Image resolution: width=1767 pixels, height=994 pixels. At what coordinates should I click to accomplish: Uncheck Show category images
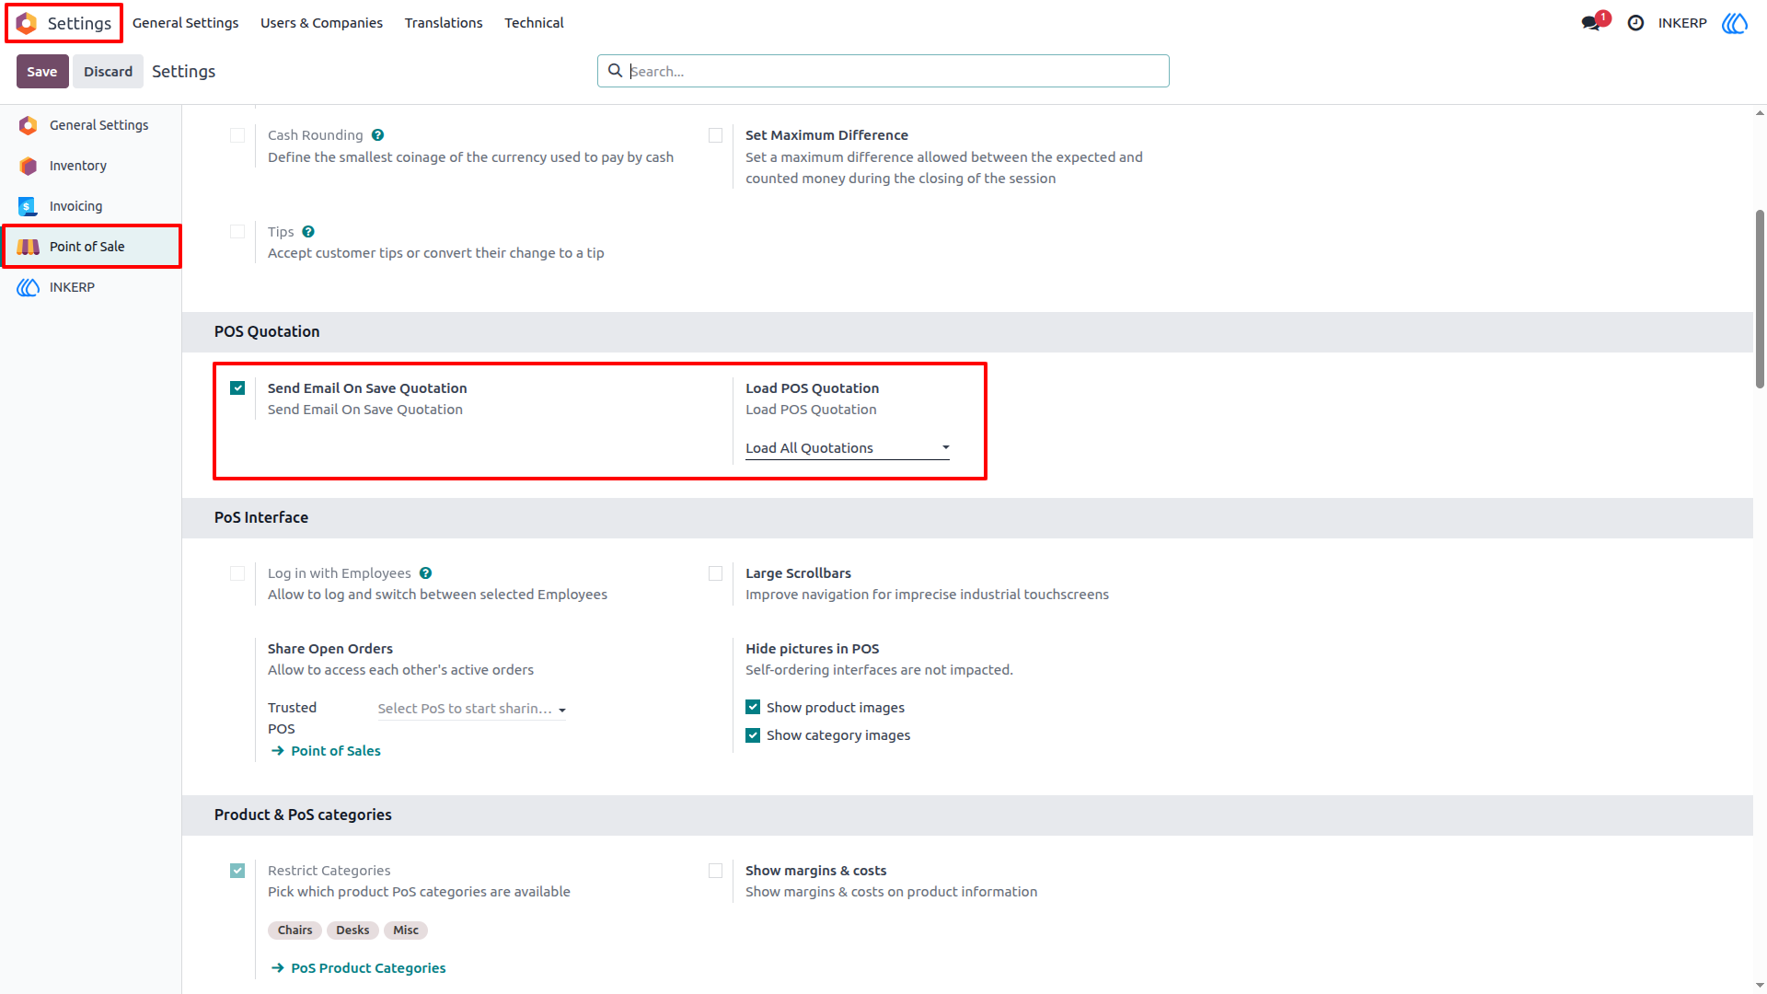753,735
